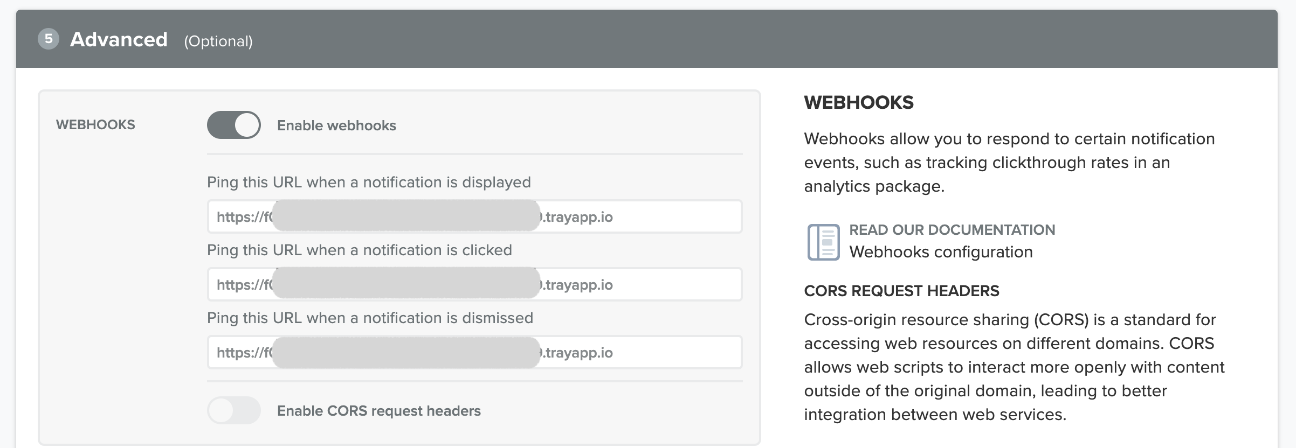Screen dimensions: 1296x448
Task: Click the '(Optional)' header text
Action: [x=218, y=41]
